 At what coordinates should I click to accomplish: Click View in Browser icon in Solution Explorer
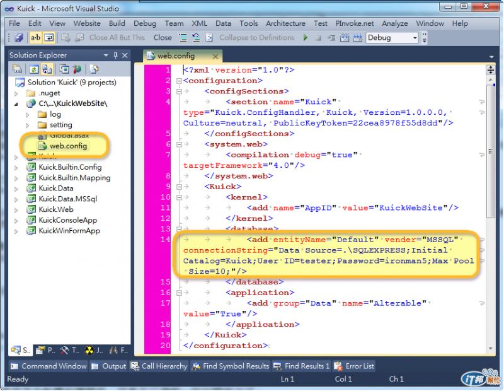(x=64, y=69)
